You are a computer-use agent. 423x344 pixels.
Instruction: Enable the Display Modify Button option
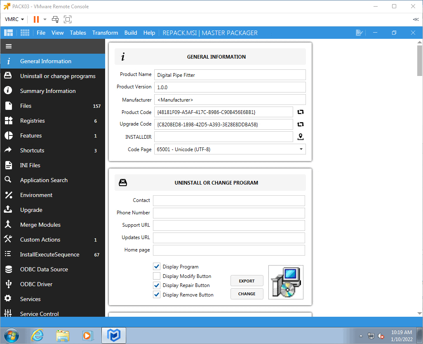tap(157, 276)
